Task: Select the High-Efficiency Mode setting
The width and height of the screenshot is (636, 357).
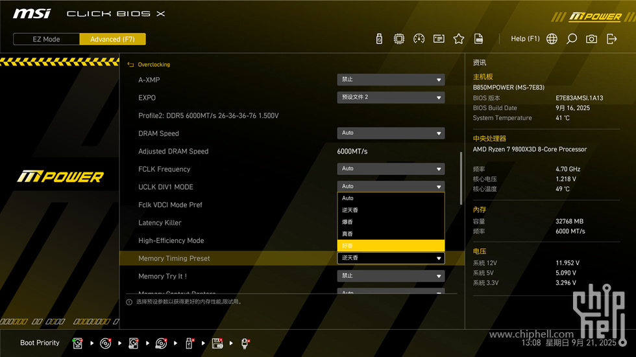Action: pos(171,240)
